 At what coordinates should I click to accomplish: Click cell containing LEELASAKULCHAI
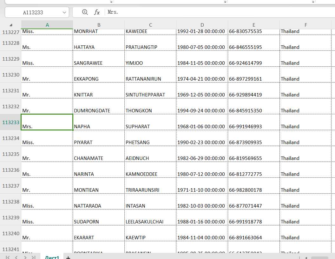coord(150,217)
